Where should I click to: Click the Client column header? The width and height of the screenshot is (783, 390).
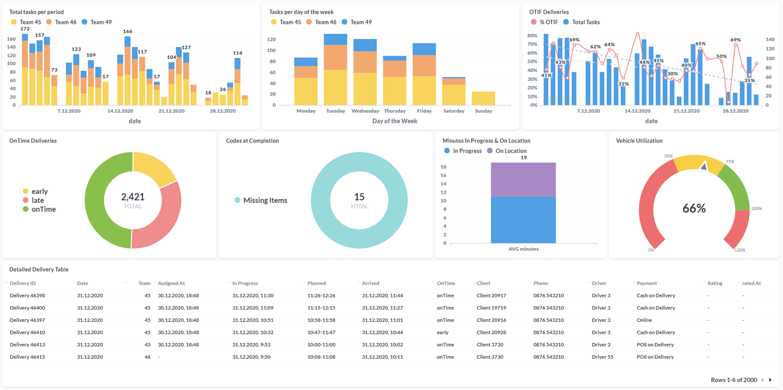(483, 283)
